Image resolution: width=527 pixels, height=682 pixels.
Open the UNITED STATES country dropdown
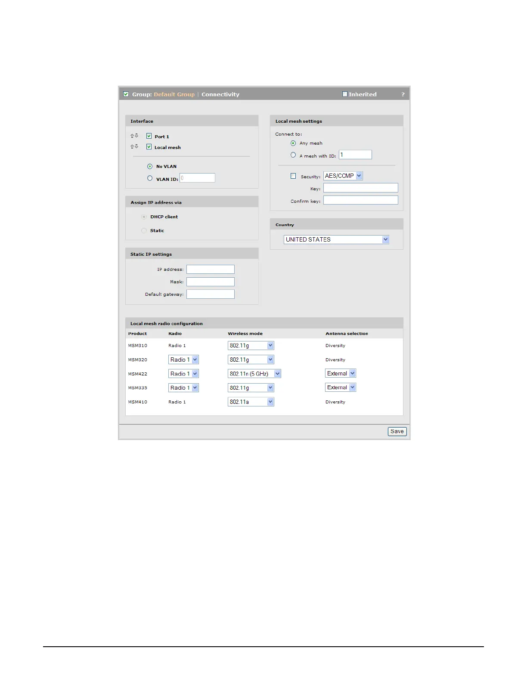336,239
